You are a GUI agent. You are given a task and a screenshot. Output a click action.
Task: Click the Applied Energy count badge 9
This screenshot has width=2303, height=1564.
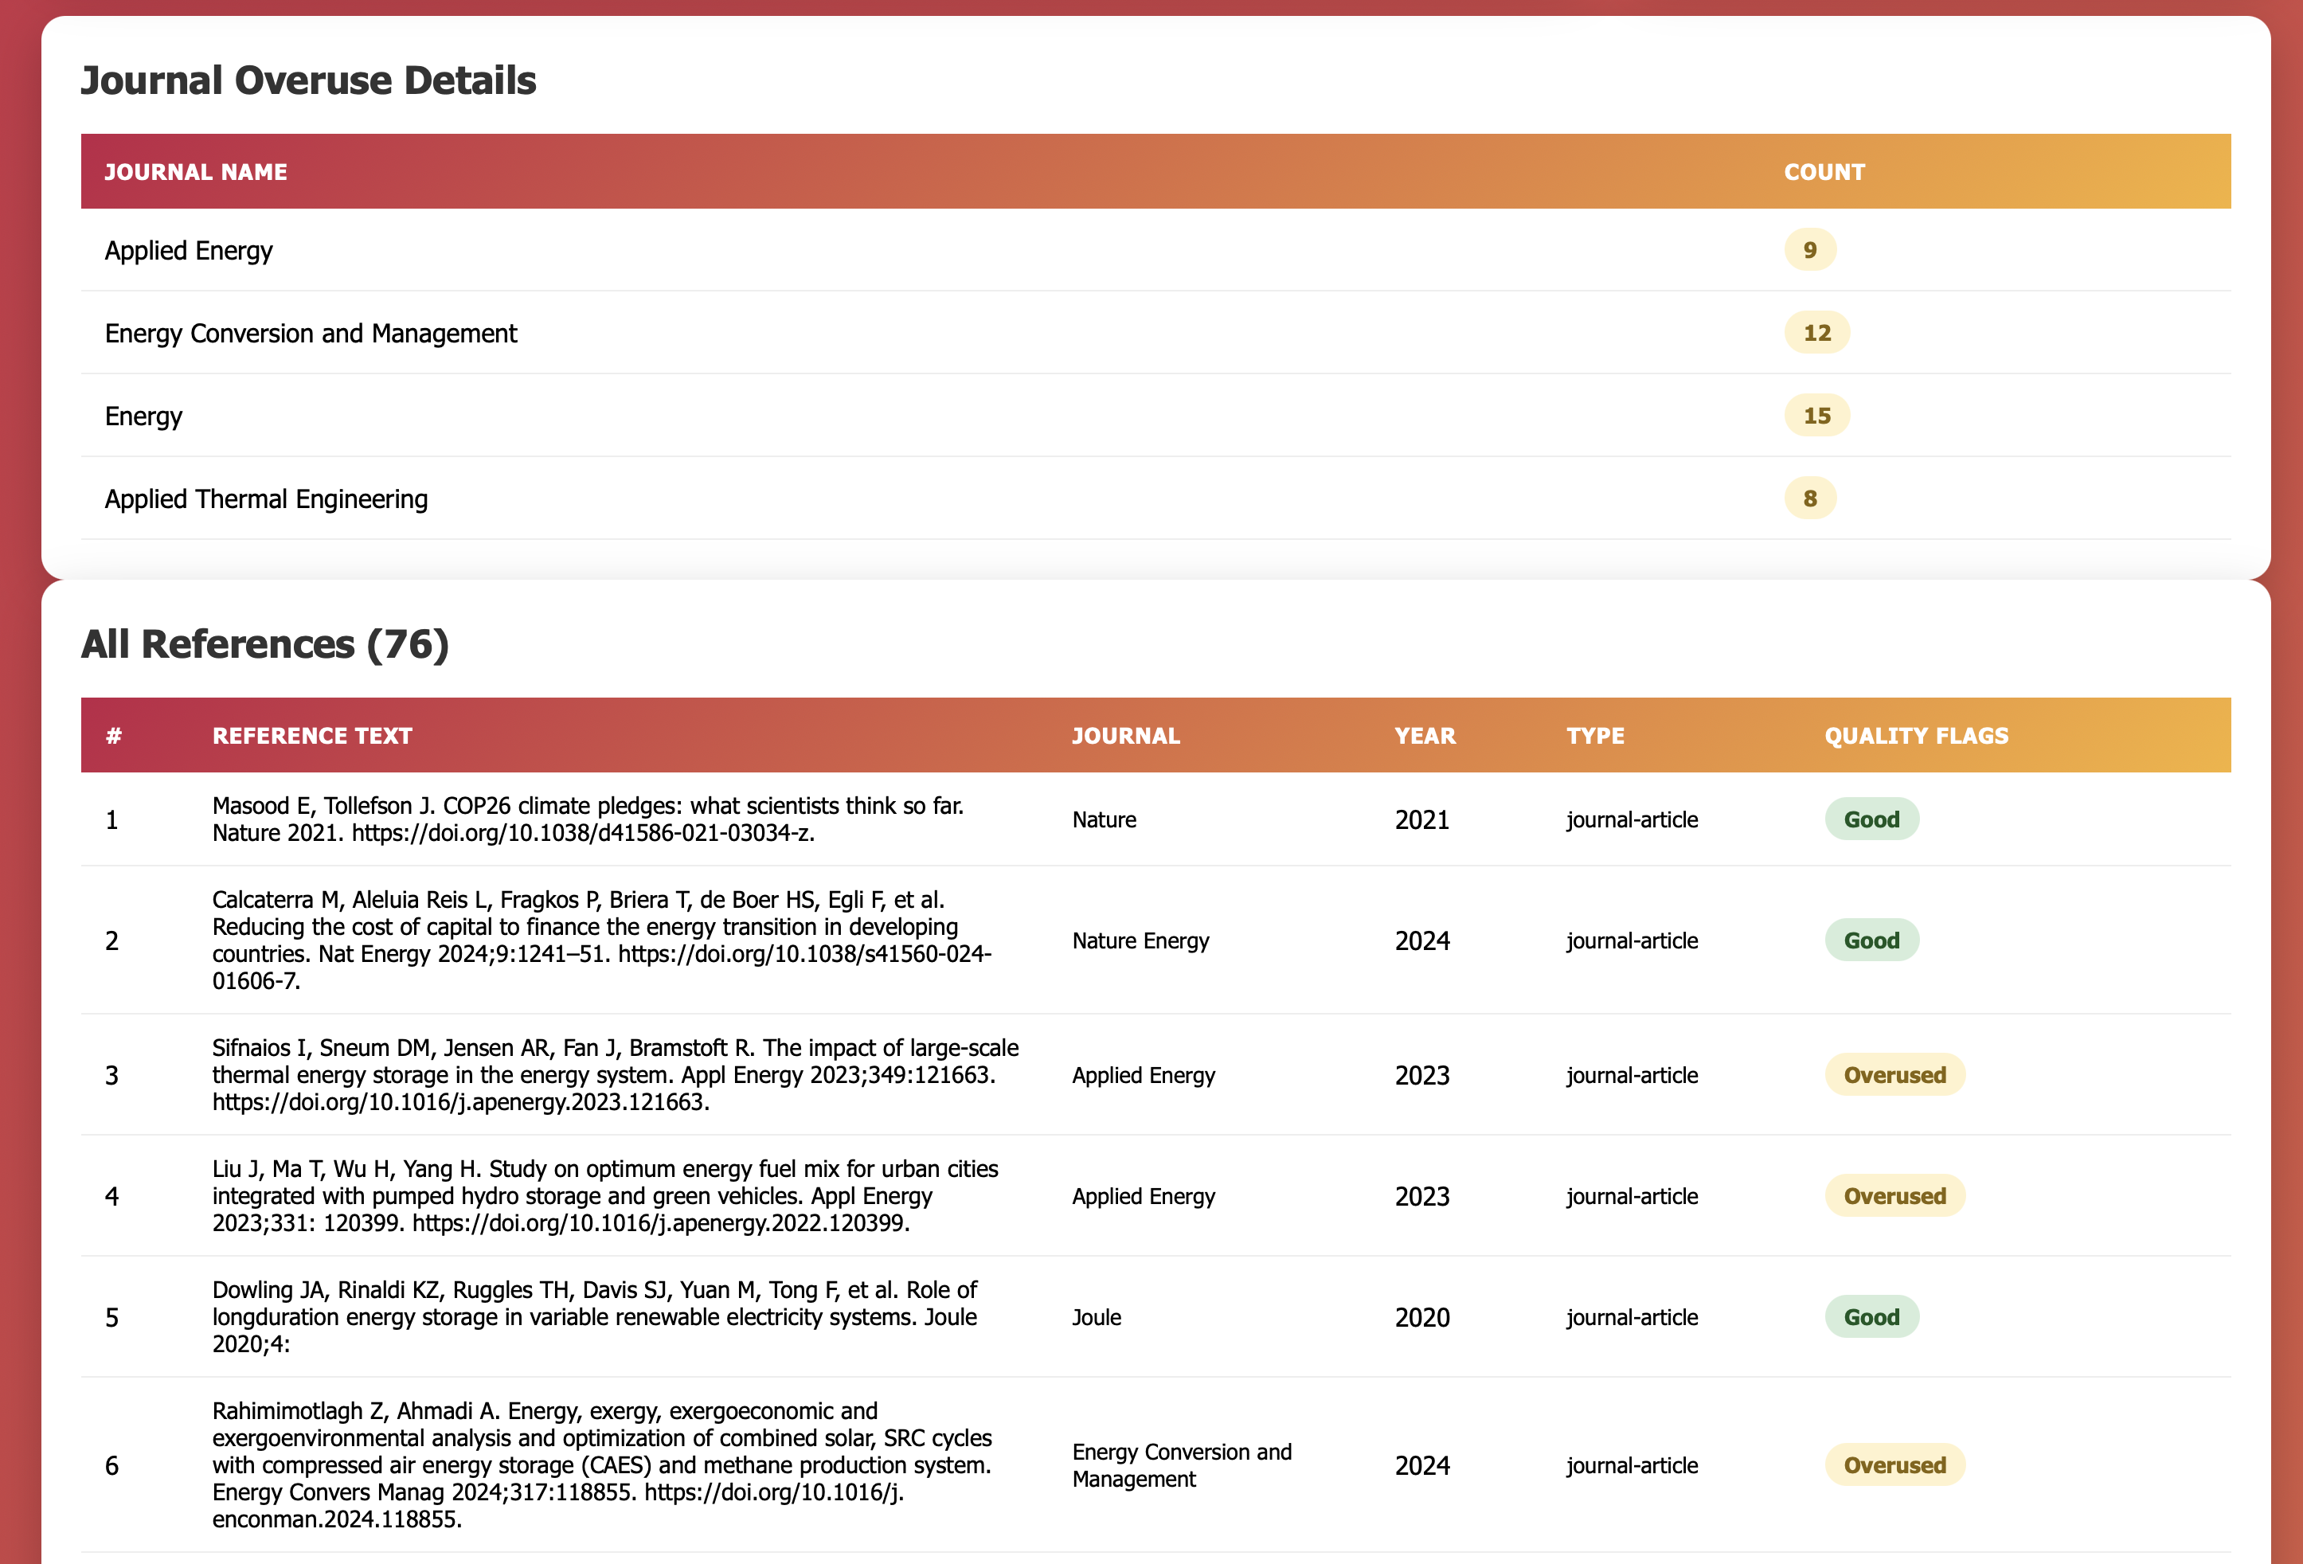pos(1809,250)
